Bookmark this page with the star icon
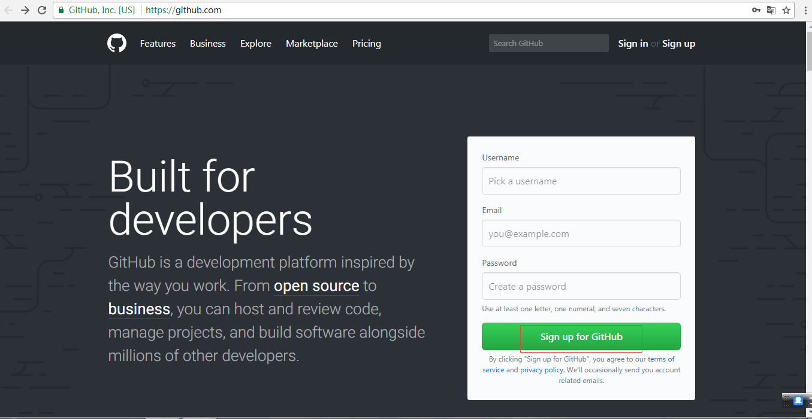The height and width of the screenshot is (419, 812). tap(786, 10)
